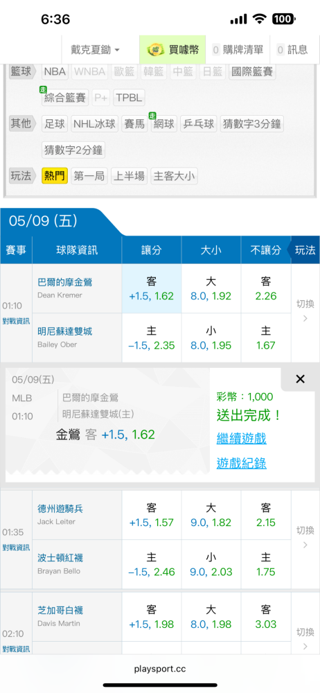The width and height of the screenshot is (320, 693).
Task: Pick Twins 主 -1.5, 2.35 spread
Action: point(151,338)
